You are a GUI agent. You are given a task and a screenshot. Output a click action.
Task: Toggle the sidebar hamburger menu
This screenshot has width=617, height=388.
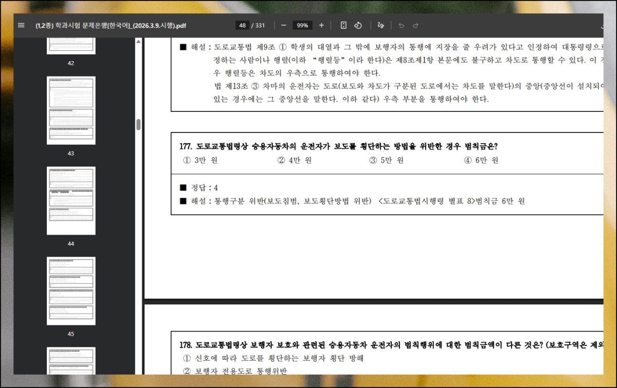[21, 25]
